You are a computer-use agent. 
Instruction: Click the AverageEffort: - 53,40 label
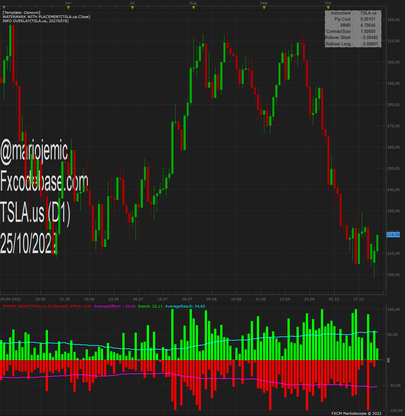click(x=115, y=306)
